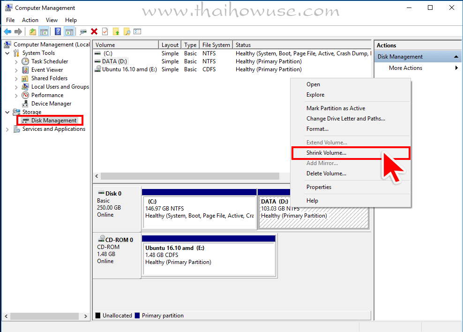Click the checklist settings toolbar icon
Image resolution: width=463 pixels, height=332 pixels.
pos(137,31)
